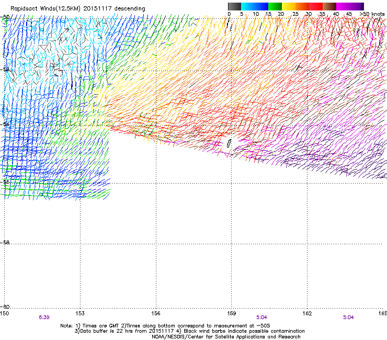This screenshot has height=340, width=387.
Task: Click the Rapidscat Winds title text
Action: coord(78,8)
